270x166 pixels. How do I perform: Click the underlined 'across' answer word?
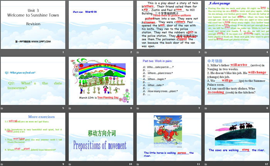tap(182, 153)
